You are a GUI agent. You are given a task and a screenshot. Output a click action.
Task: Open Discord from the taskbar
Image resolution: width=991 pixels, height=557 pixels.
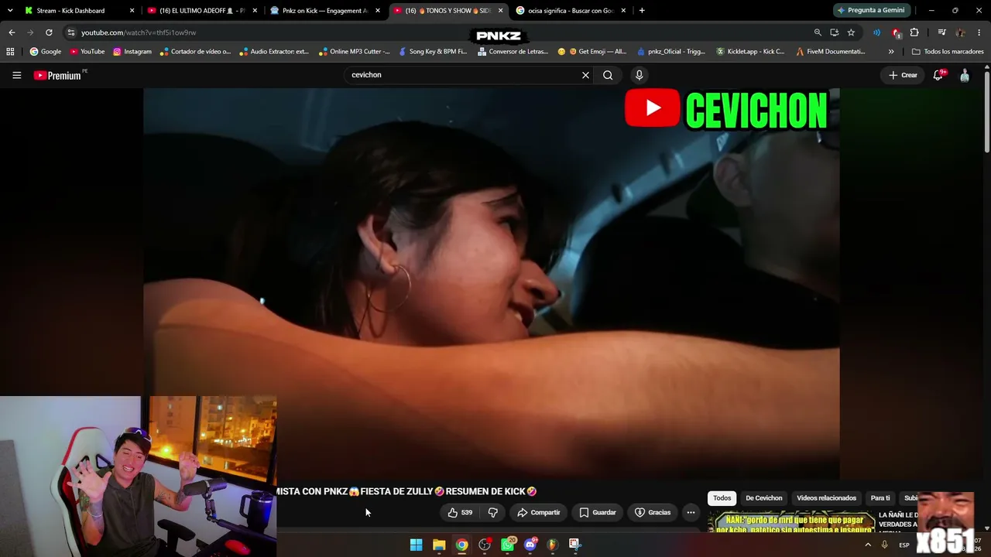pyautogui.click(x=530, y=545)
